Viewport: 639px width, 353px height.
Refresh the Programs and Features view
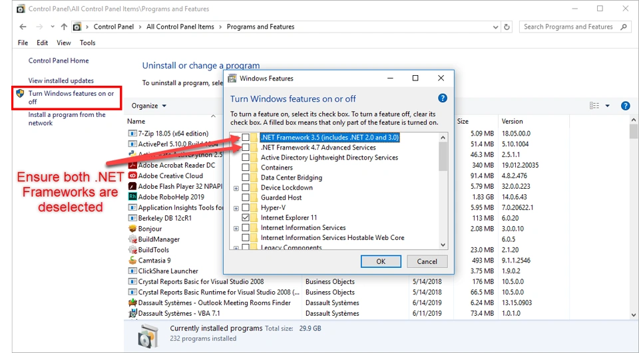coord(507,27)
